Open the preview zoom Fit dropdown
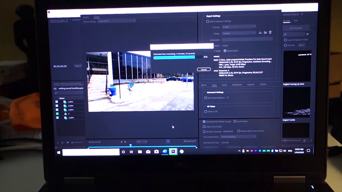 [x=142, y=142]
